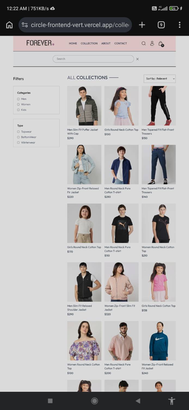Go to HOME nav item
The height and width of the screenshot is (410, 189).
click(x=73, y=43)
